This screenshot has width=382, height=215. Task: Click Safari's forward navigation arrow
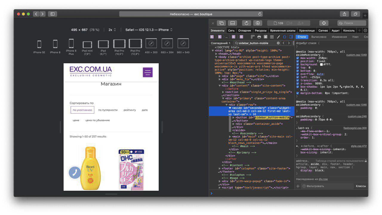point(42,14)
